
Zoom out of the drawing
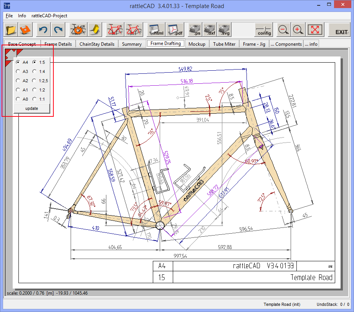click(283, 30)
